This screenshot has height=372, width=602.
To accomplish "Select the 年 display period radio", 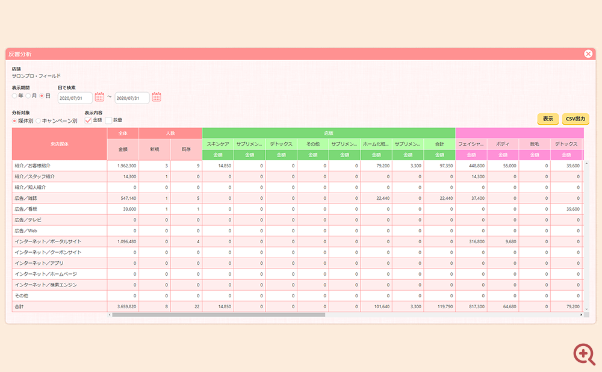I will (x=14, y=96).
